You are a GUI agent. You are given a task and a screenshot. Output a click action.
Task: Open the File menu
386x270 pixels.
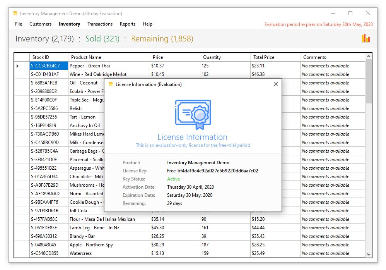pyautogui.click(x=19, y=24)
